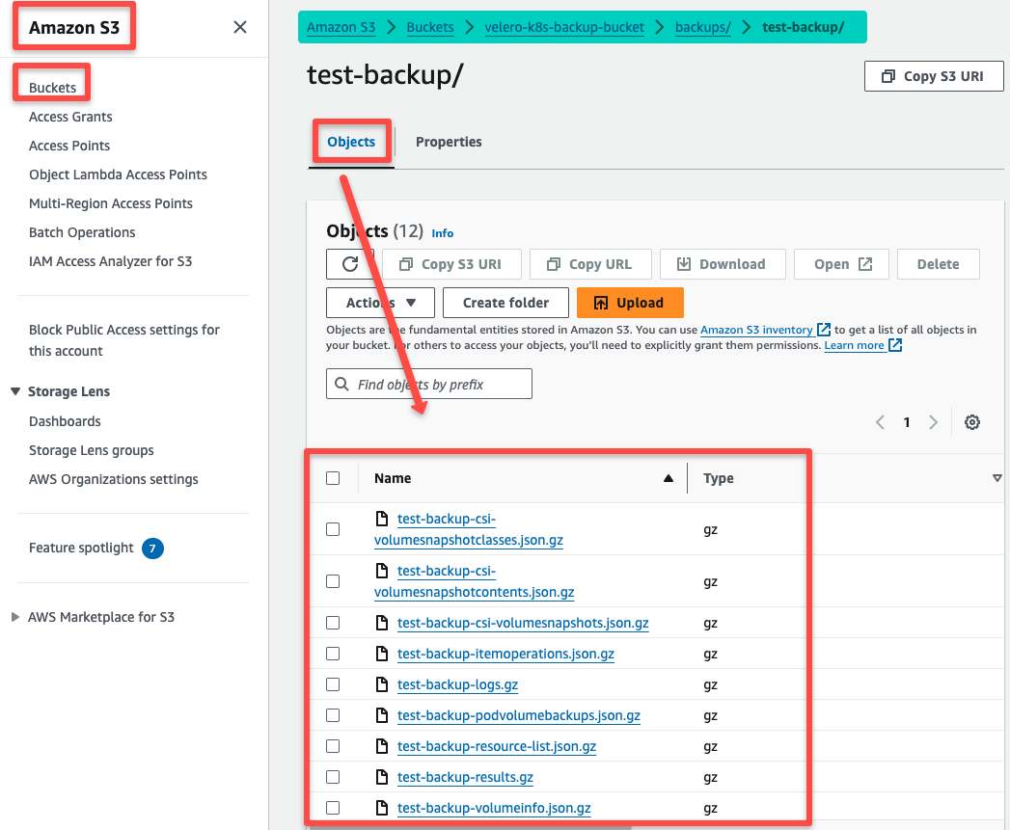
Task: Open the velero-k8s-backup-bucket breadcrumb link
Action: point(563,27)
